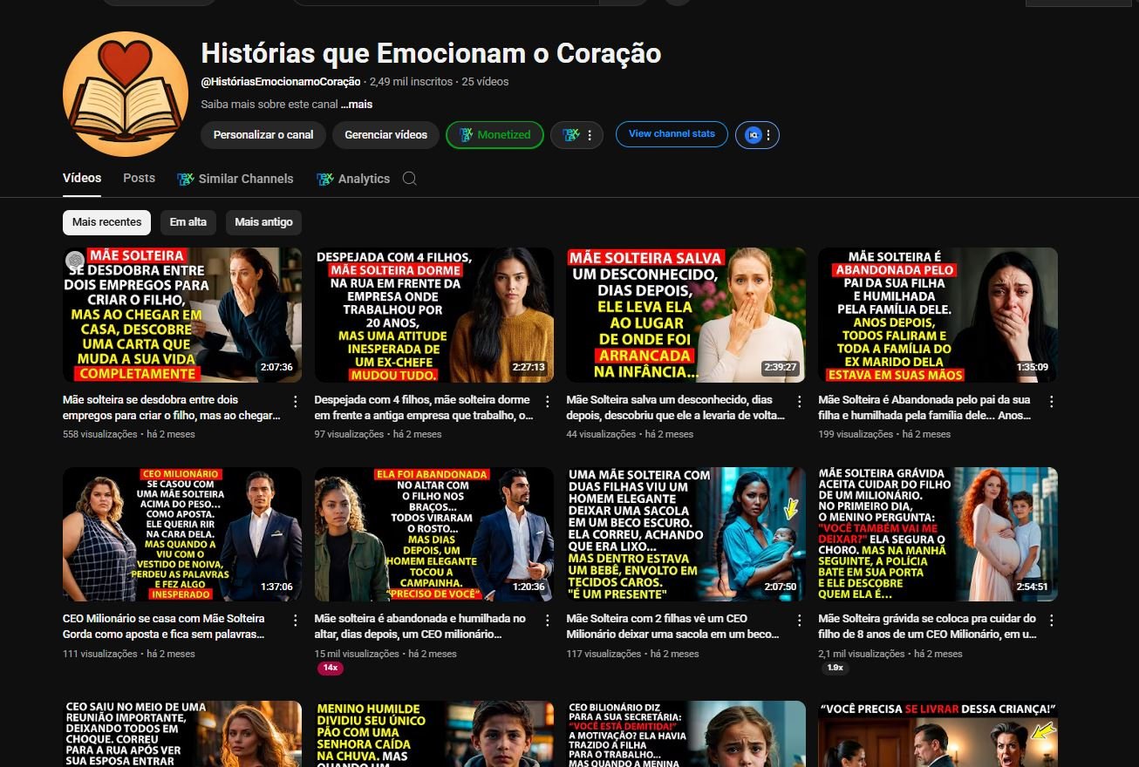Open the search icon in the channel tabs
This screenshot has height=767, width=1139.
(409, 179)
